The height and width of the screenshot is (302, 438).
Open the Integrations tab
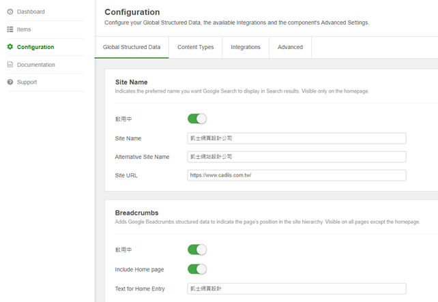pyautogui.click(x=246, y=47)
